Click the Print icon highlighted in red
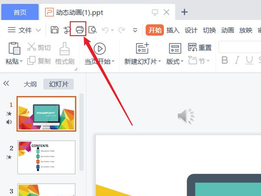The height and width of the screenshot is (196, 261). [80, 30]
